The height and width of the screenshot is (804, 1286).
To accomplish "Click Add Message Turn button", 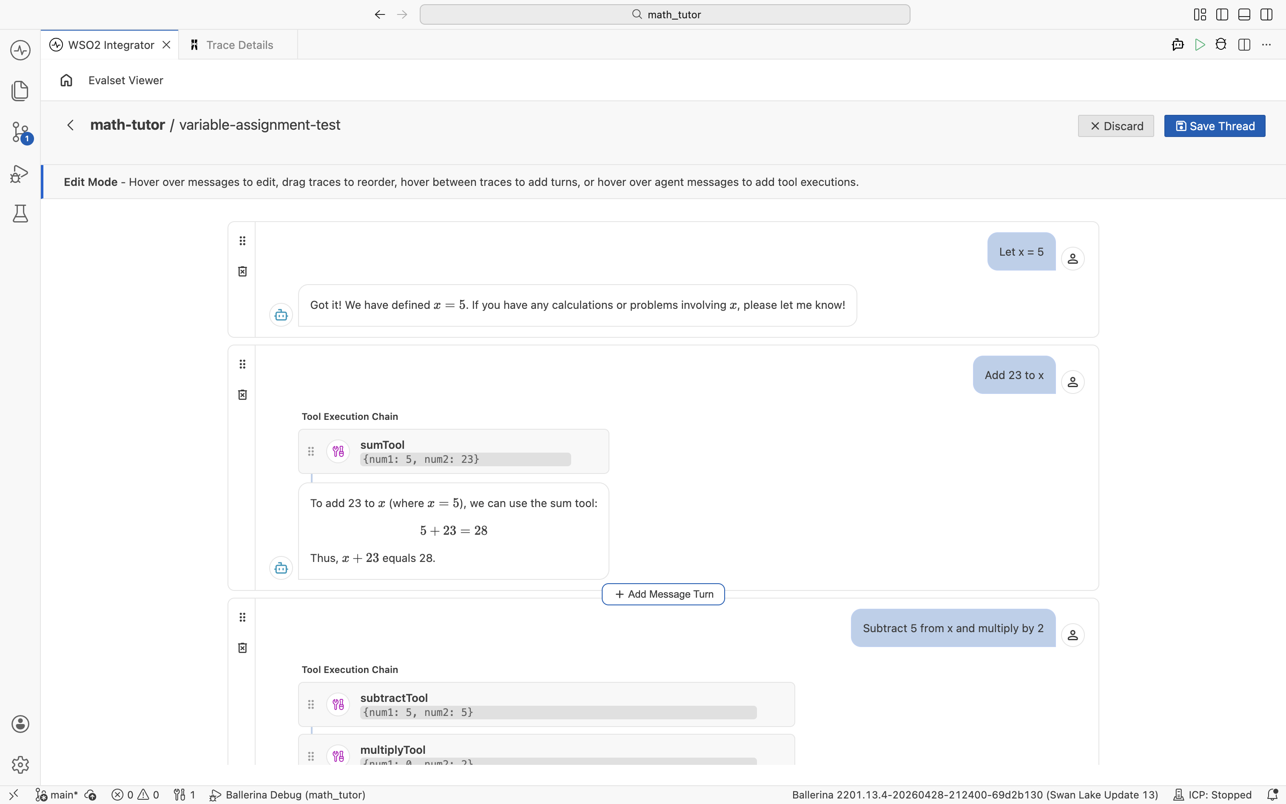I will 663,594.
